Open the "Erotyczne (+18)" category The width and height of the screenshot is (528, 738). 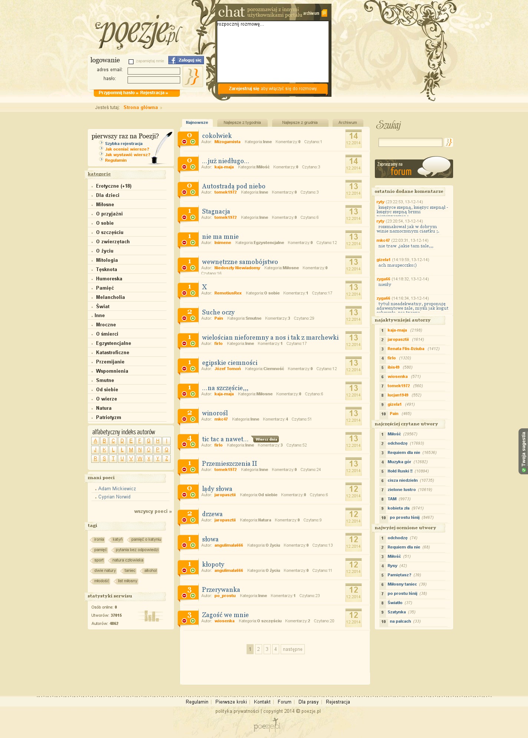114,186
